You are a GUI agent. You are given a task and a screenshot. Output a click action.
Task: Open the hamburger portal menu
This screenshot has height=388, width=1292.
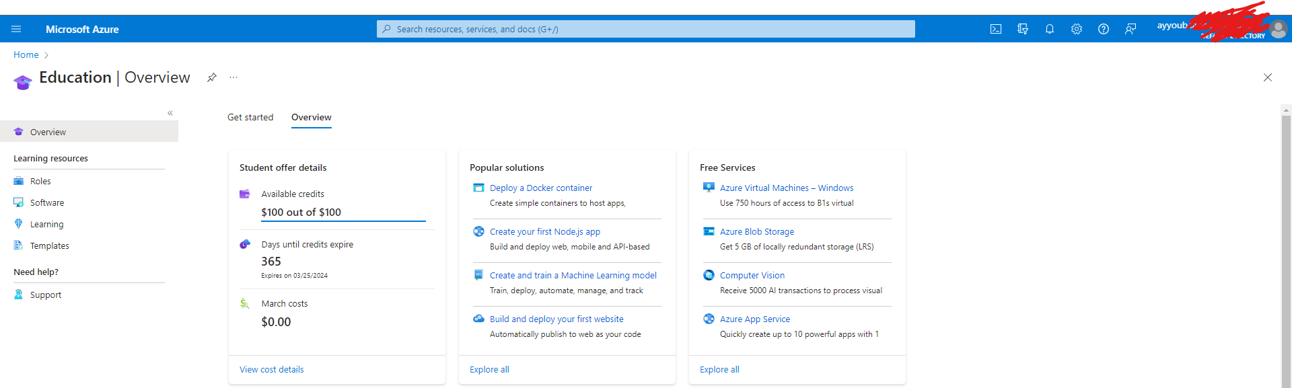[x=16, y=29]
